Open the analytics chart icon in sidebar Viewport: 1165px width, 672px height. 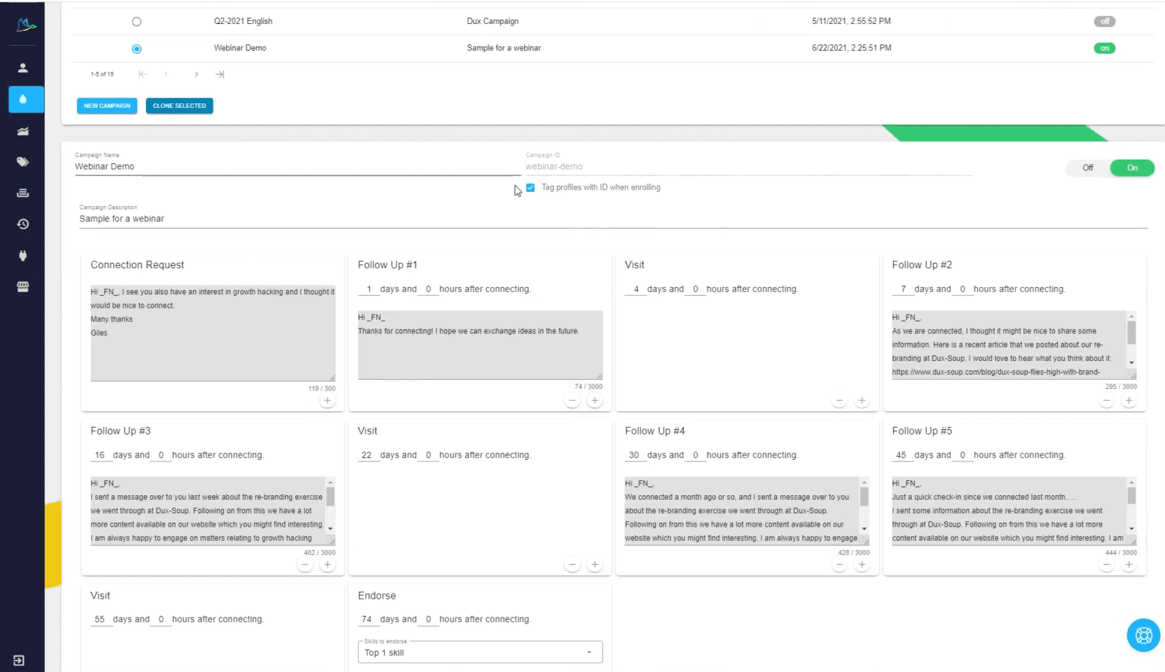tap(22, 131)
